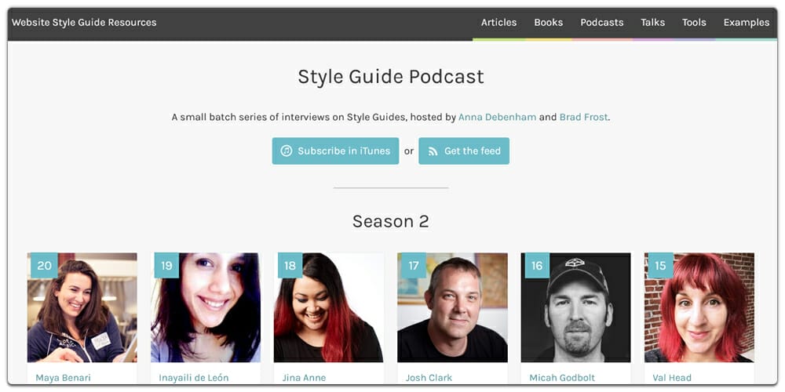The height and width of the screenshot is (392, 785).
Task: Open the Examples nav item
Action: tap(747, 23)
